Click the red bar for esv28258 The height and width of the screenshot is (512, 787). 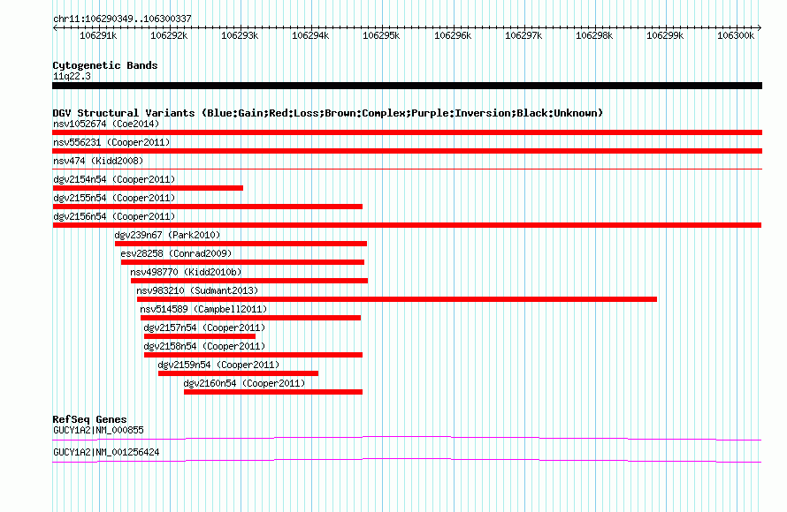click(x=242, y=262)
